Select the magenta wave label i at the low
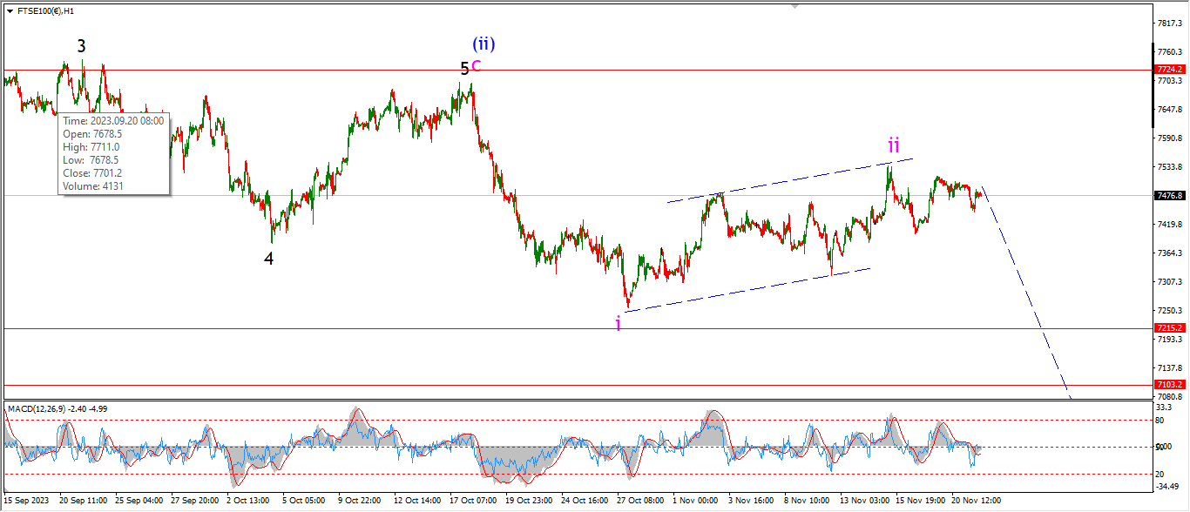The height and width of the screenshot is (512, 1190). tap(618, 324)
